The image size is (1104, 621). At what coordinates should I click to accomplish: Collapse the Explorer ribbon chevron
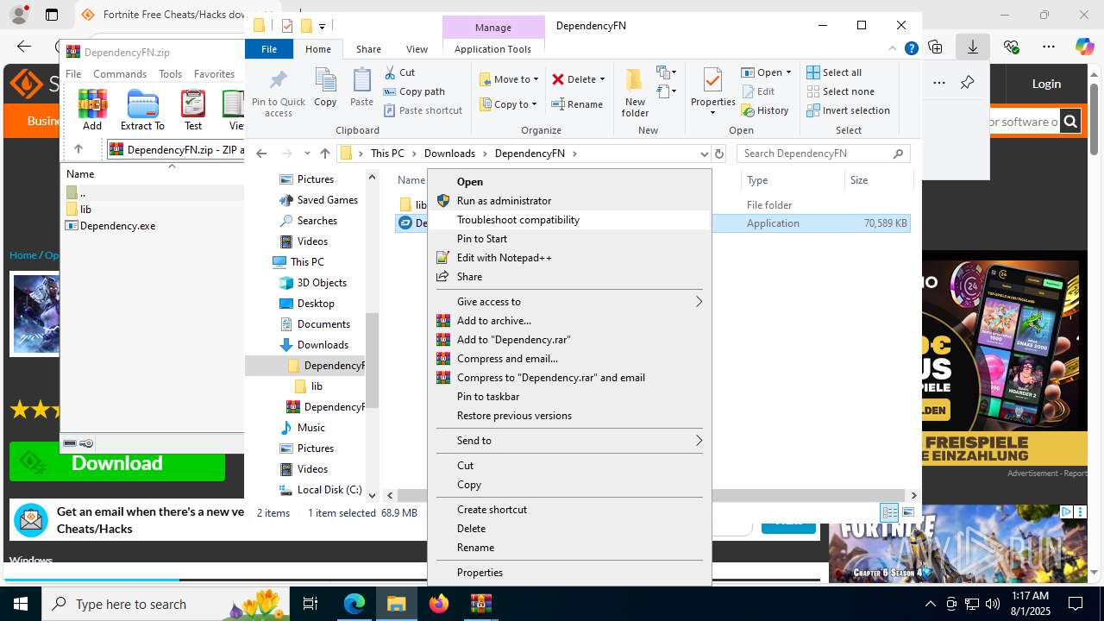pyautogui.click(x=893, y=49)
